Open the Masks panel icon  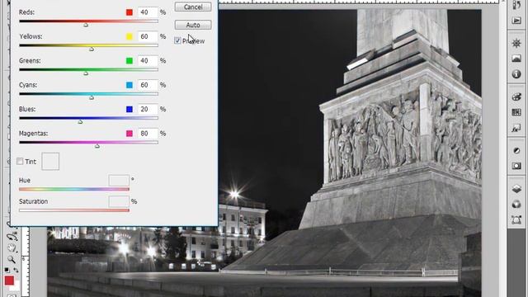click(516, 166)
